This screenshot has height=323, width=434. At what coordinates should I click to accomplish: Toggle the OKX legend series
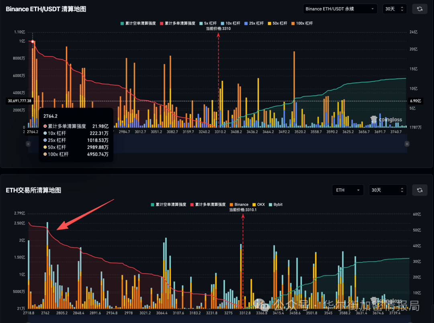[258, 204]
